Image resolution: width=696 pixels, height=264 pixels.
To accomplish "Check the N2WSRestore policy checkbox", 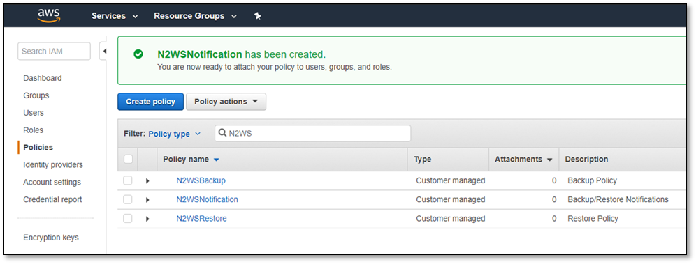I will point(128,219).
